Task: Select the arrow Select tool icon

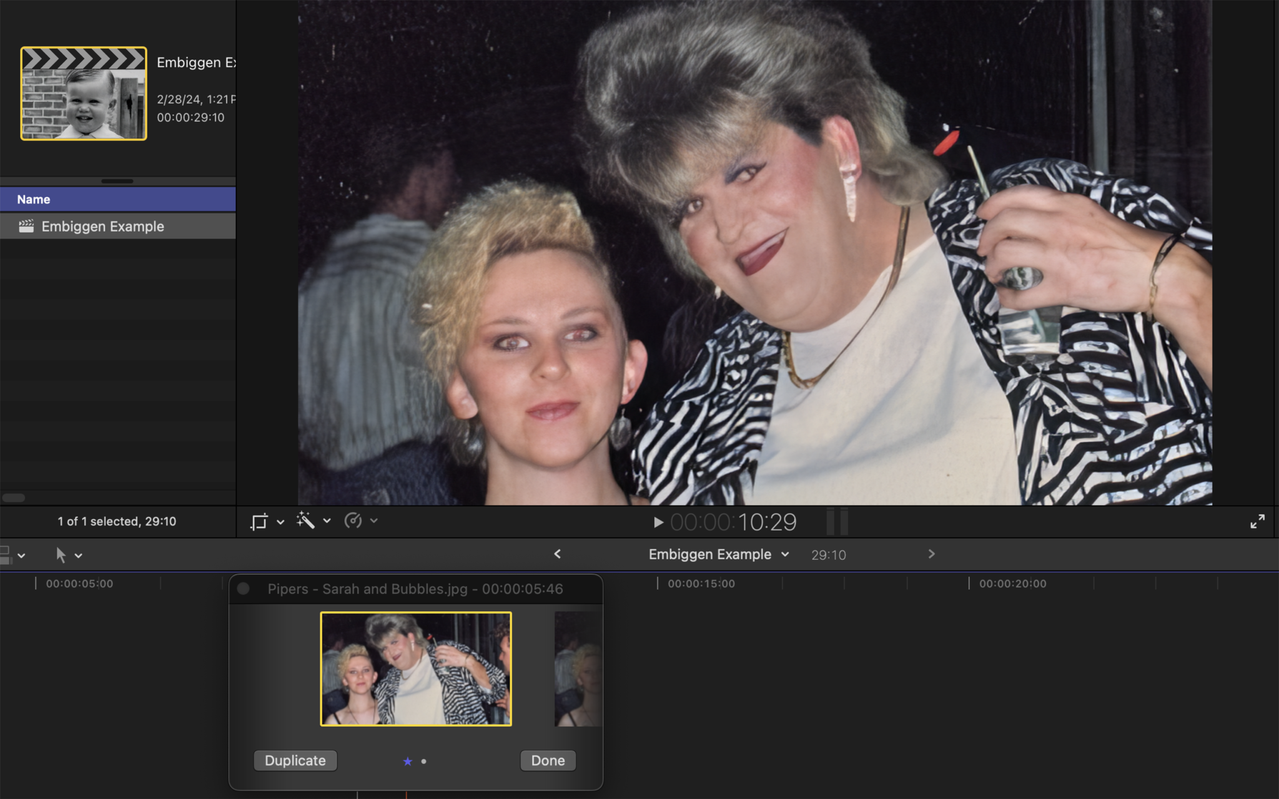Action: 61,555
